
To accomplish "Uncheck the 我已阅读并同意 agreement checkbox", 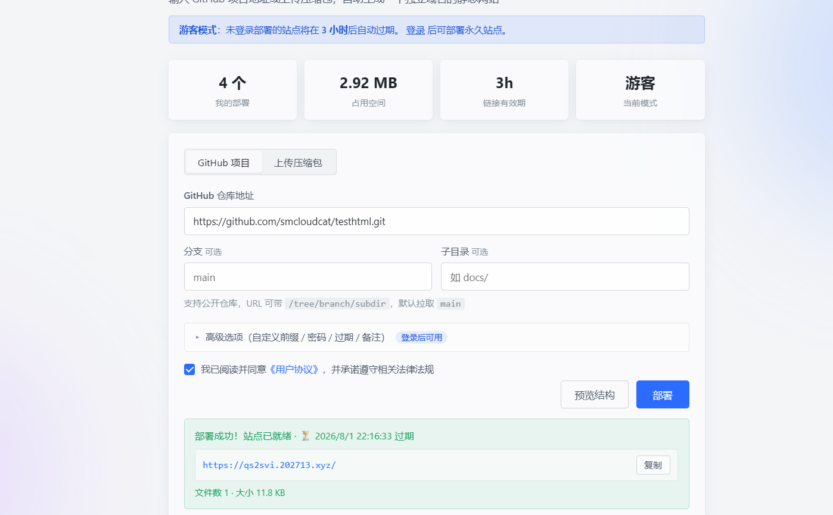I will (x=189, y=370).
